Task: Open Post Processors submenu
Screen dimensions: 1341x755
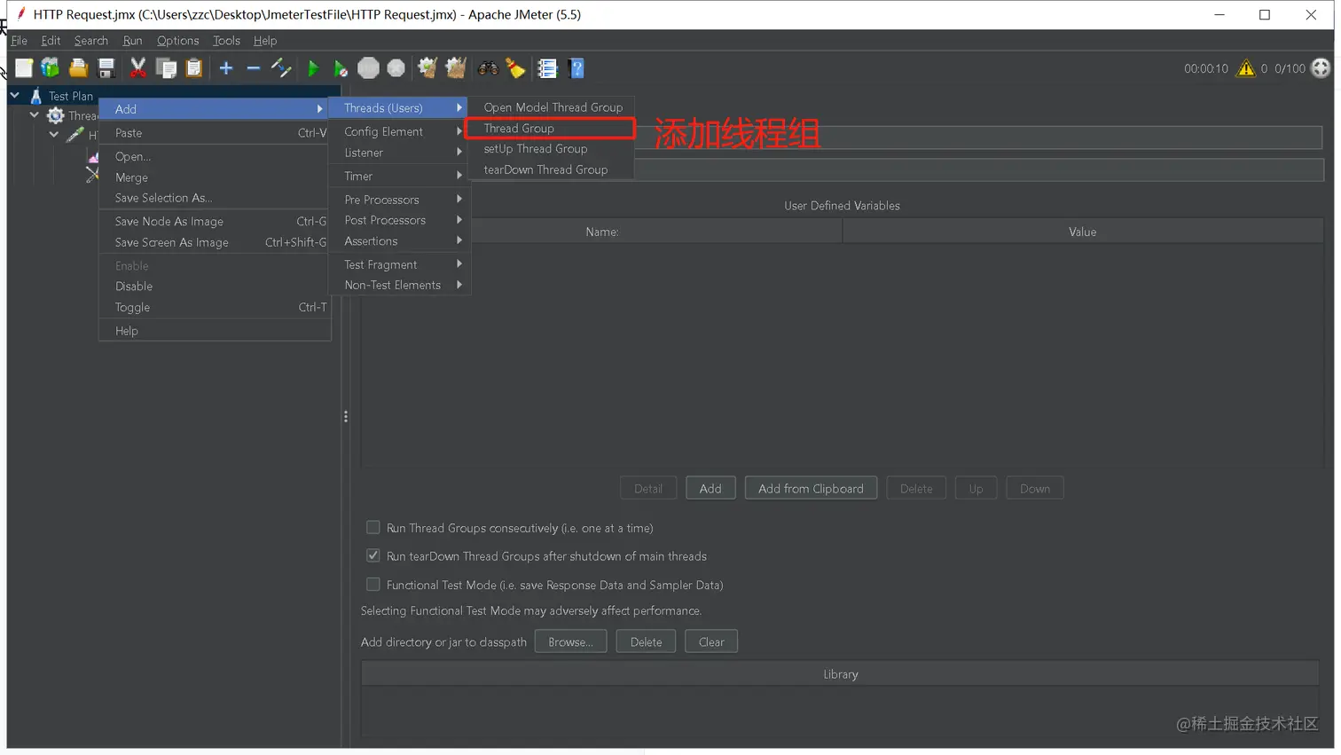Action: 399,220
